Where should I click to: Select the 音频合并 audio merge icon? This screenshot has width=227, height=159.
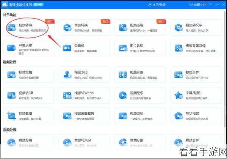[x=179, y=142]
